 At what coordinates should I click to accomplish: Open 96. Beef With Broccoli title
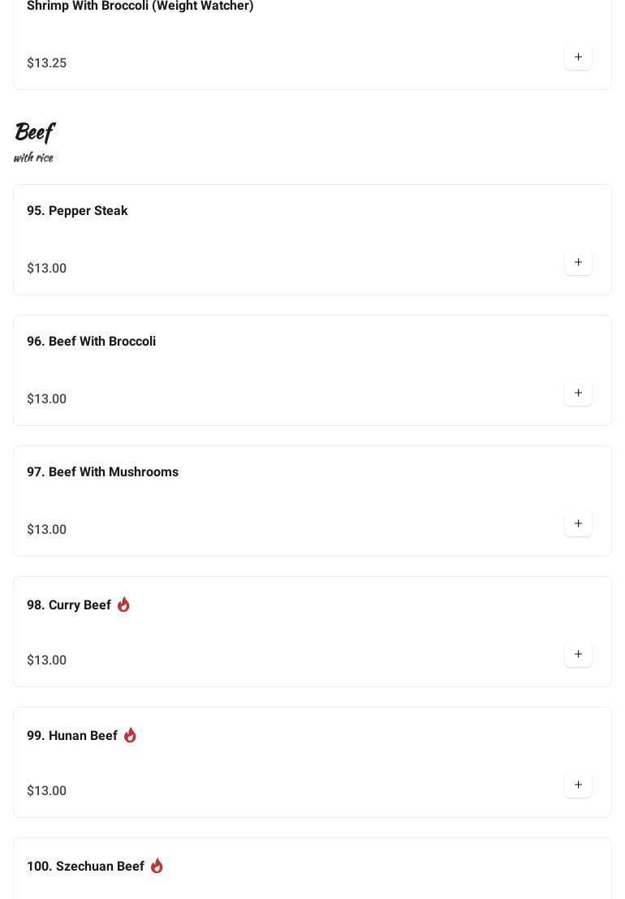pyautogui.click(x=91, y=342)
